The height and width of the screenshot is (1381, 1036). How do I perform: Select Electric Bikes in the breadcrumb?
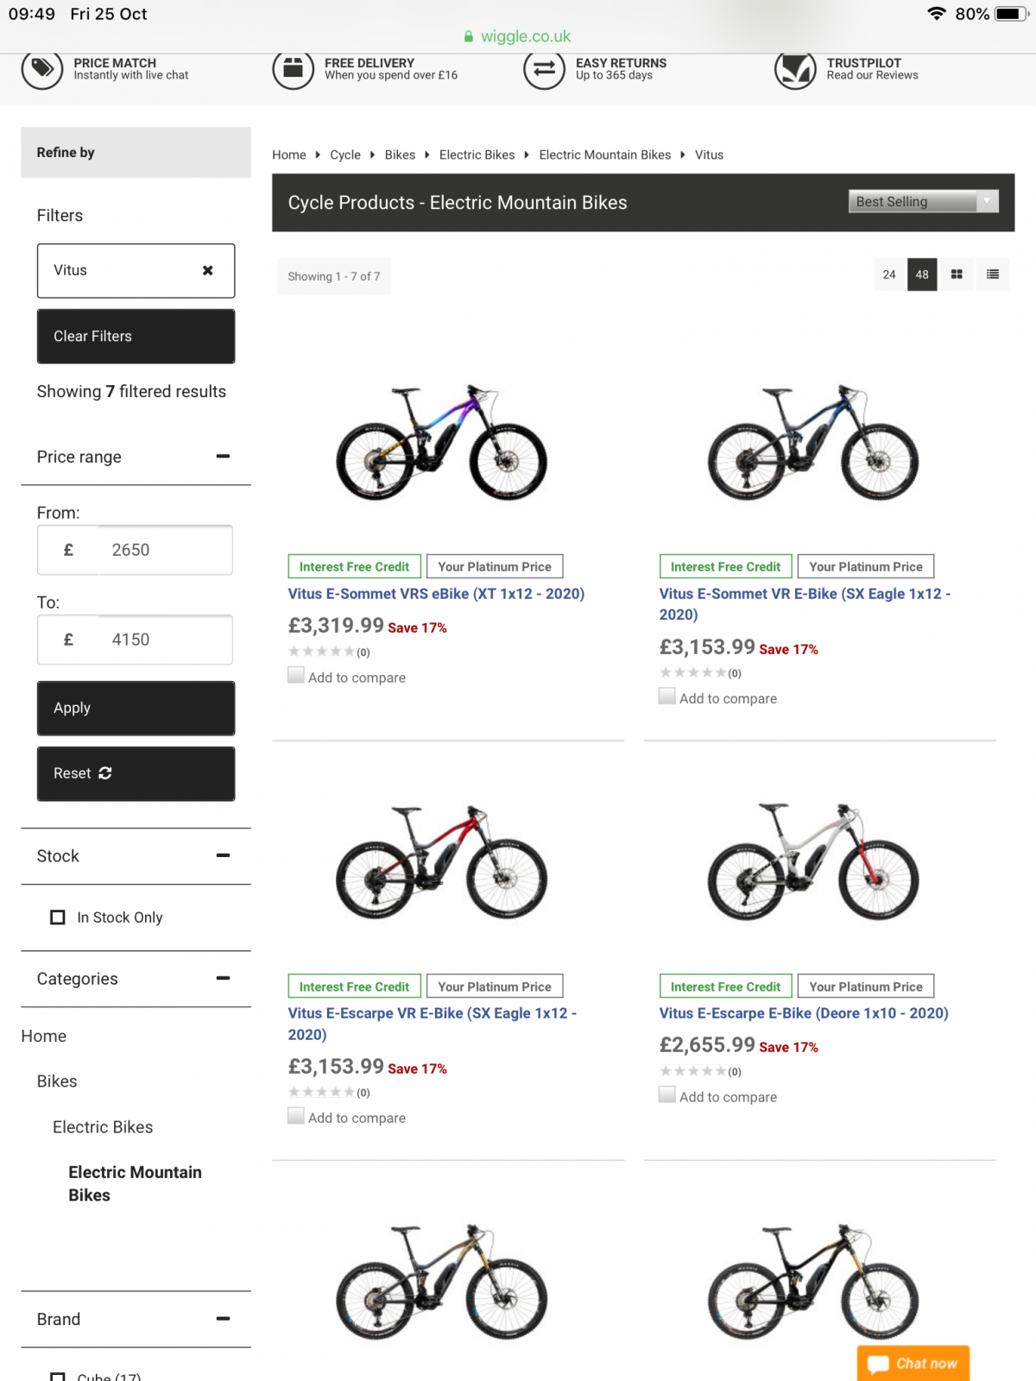point(477,154)
